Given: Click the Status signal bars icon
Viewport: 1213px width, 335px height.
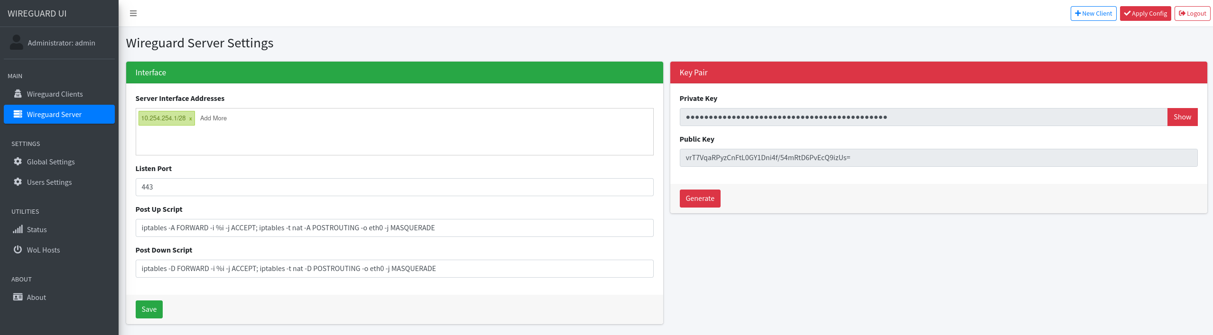Looking at the screenshot, I should (18, 229).
